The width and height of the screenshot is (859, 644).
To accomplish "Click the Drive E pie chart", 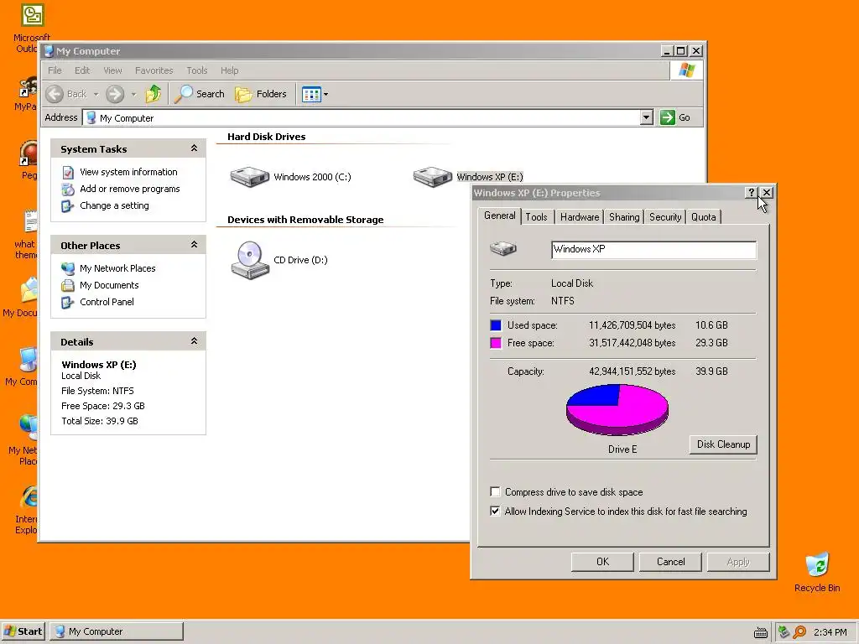I will 617,409.
